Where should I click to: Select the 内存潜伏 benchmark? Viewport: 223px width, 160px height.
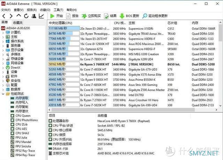pyautogui.click(x=20, y=111)
